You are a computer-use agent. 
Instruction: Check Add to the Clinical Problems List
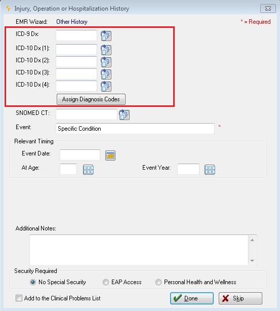tap(19, 298)
